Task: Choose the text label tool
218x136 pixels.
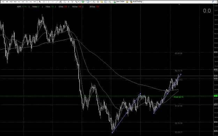Action: click(72, 2)
